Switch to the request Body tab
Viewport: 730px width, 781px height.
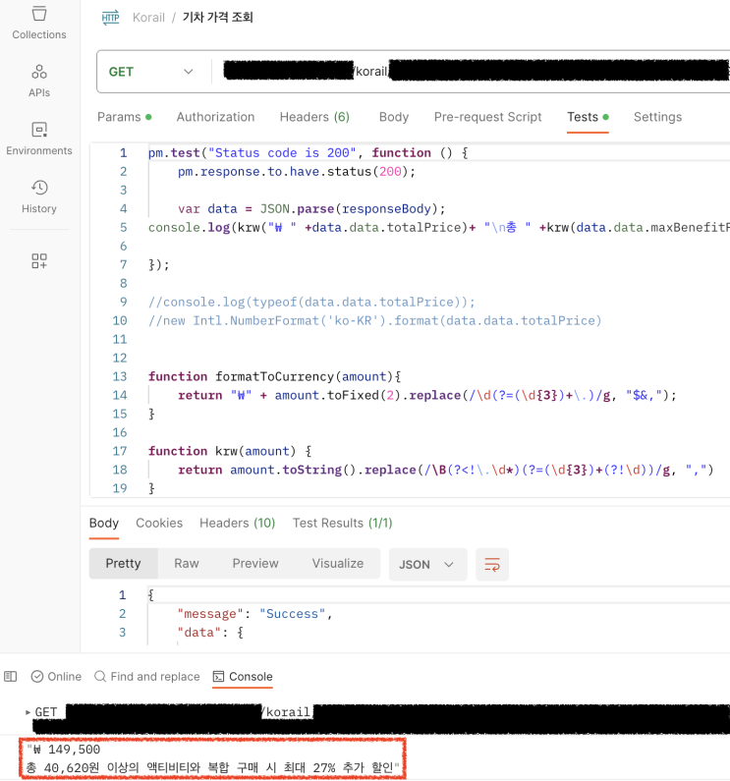tap(394, 117)
